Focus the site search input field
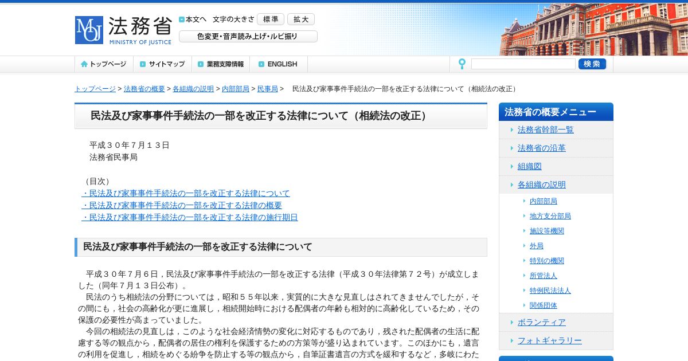This screenshot has height=361, width=688. click(x=523, y=64)
